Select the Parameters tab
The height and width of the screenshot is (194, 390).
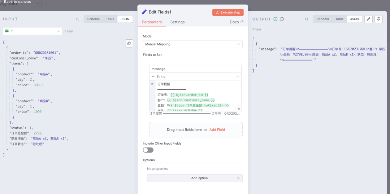coord(152,22)
